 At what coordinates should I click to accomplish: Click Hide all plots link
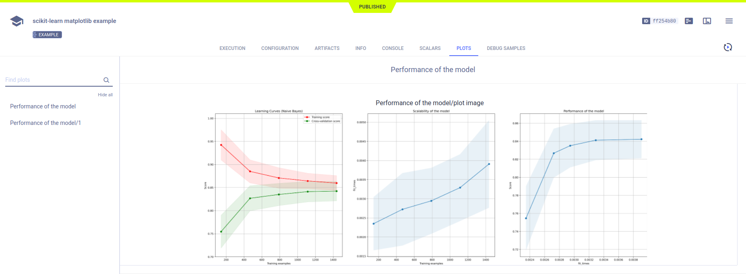tap(105, 95)
